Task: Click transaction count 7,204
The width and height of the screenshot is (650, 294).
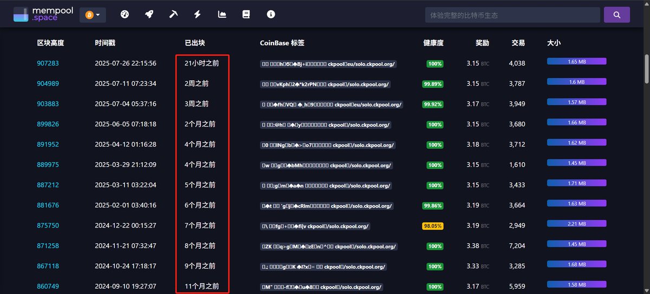Action: [x=517, y=246]
